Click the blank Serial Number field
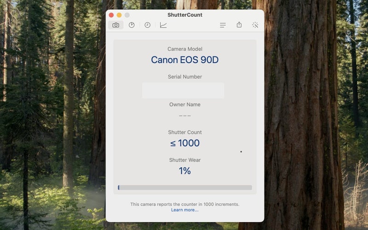The height and width of the screenshot is (230, 368). click(183, 91)
